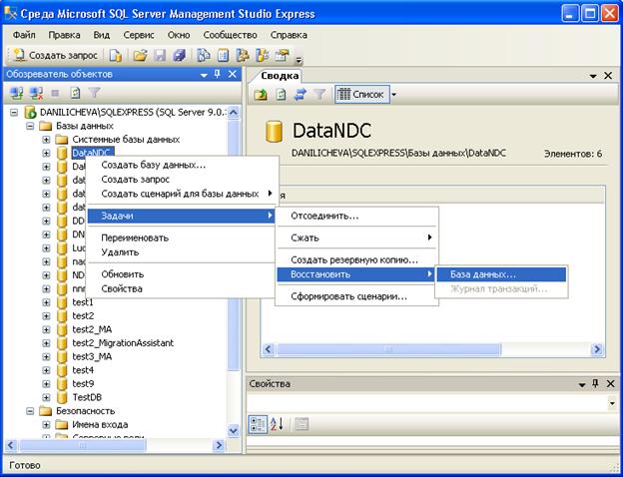Open dropdown arrow next to Список button
Image resolution: width=623 pixels, height=477 pixels.
[x=393, y=95]
